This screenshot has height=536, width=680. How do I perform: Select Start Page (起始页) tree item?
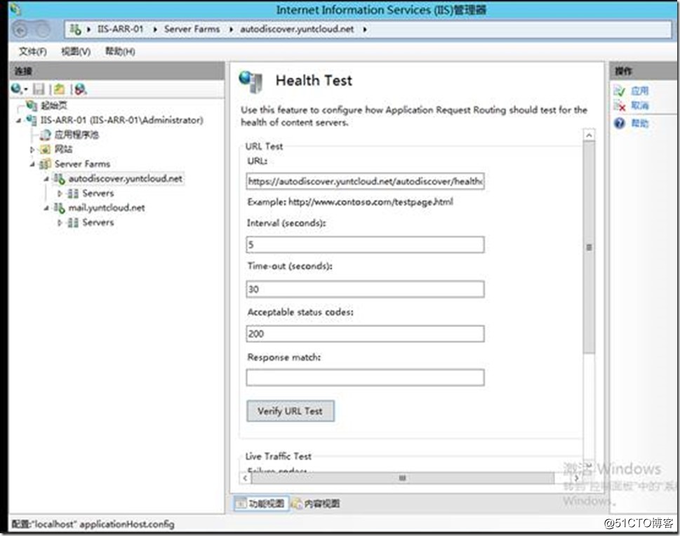tap(54, 105)
